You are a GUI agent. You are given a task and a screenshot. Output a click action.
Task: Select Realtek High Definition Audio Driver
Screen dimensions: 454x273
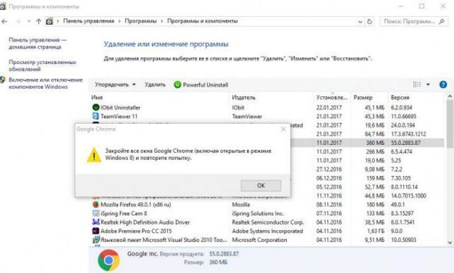point(266,222)
